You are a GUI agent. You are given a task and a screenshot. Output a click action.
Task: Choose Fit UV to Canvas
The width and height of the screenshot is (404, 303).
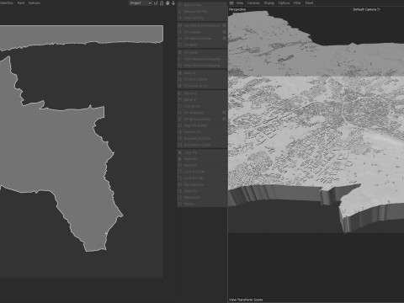(x=202, y=79)
